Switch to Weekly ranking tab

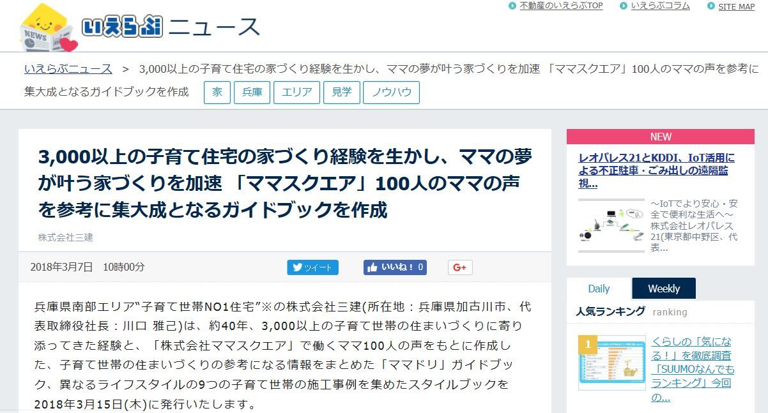pos(664,289)
